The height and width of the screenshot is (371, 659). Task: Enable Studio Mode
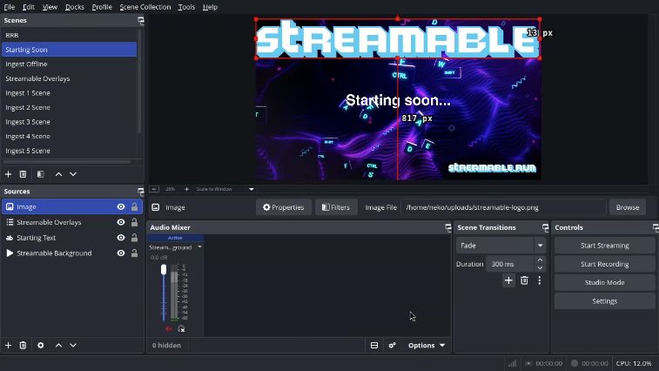(604, 283)
